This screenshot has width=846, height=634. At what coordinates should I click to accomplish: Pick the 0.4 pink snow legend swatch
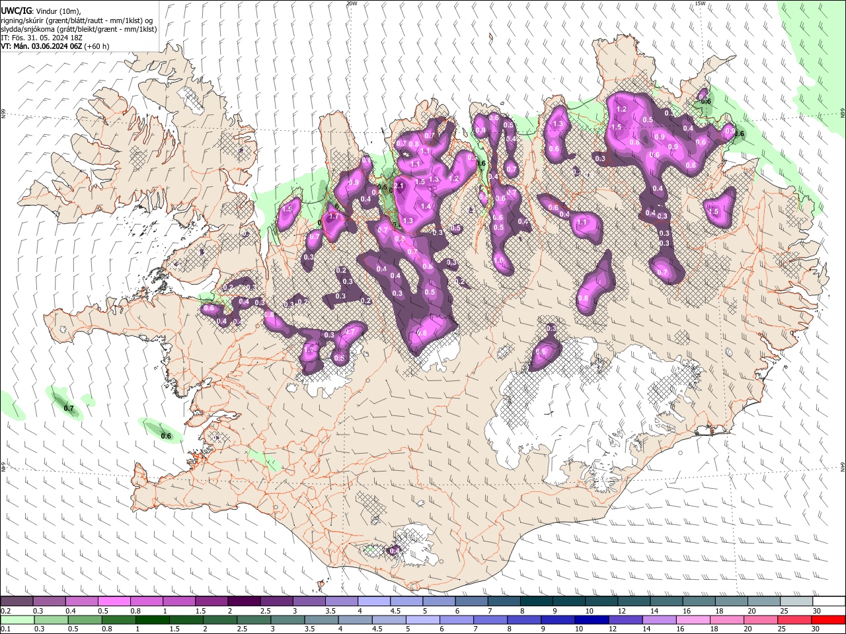coord(81,602)
